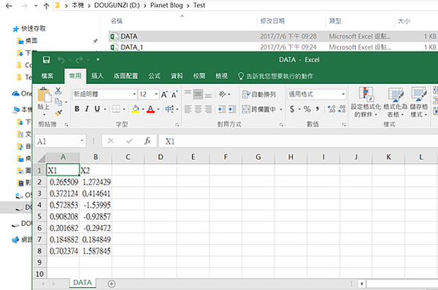
Task: Click the insert function fx icon
Action: (x=147, y=141)
